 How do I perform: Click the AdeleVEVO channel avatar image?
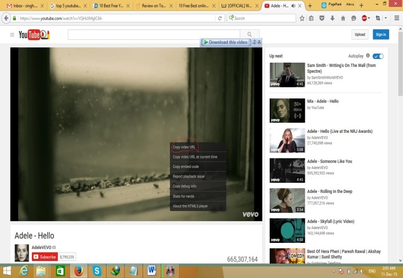click(22, 253)
